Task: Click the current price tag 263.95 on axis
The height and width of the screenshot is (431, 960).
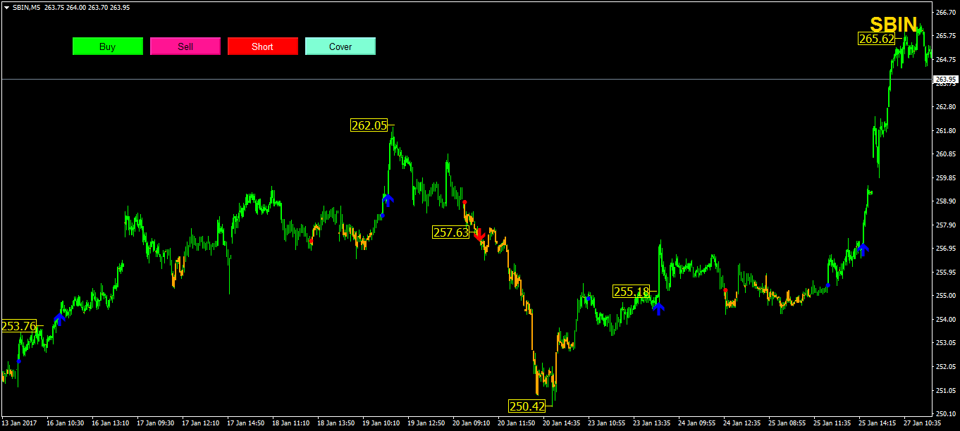Action: point(945,79)
